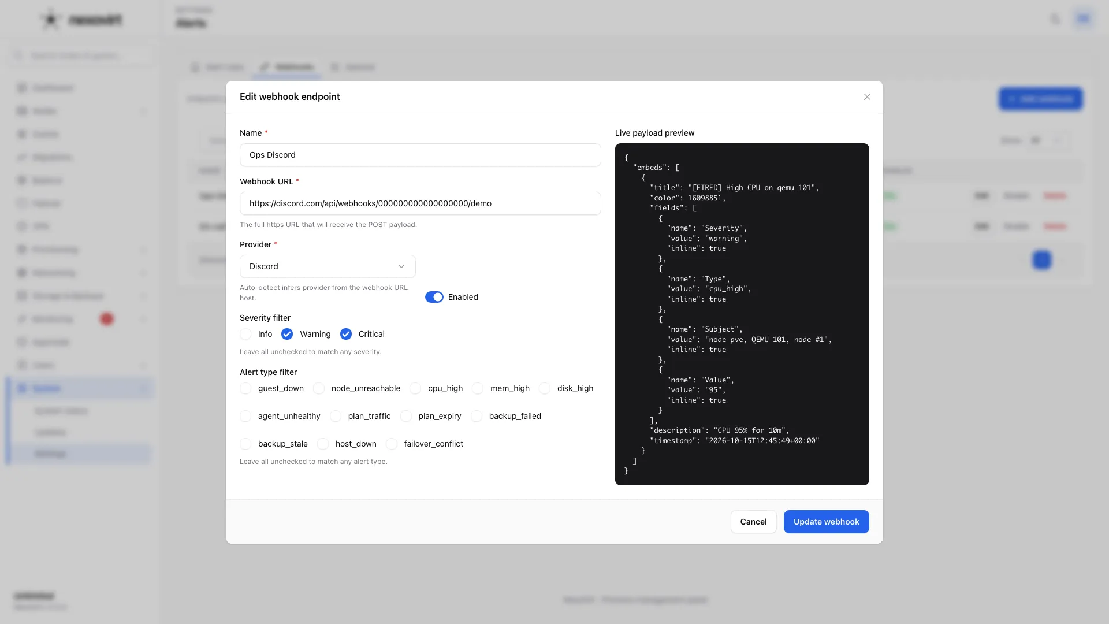Check the mem_high alert type
1109x624 pixels.
[478, 388]
